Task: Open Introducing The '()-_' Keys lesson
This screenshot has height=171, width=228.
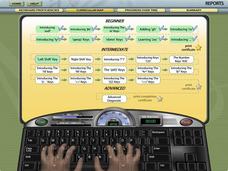Action: [48, 80]
